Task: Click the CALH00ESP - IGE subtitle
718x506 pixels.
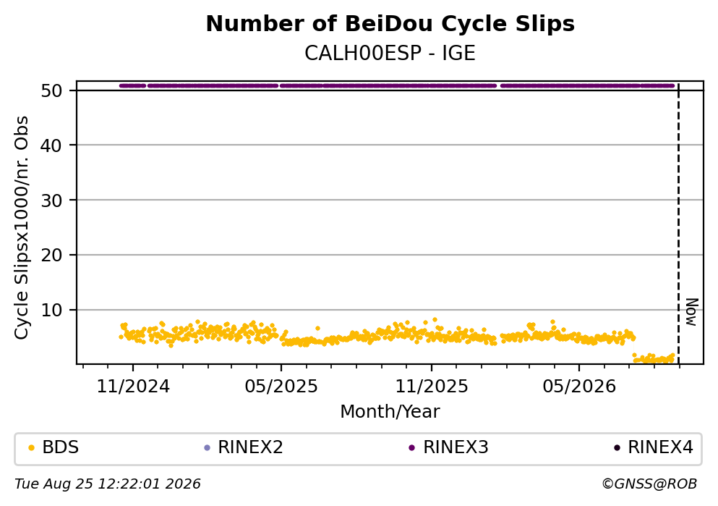Action: tap(390, 53)
